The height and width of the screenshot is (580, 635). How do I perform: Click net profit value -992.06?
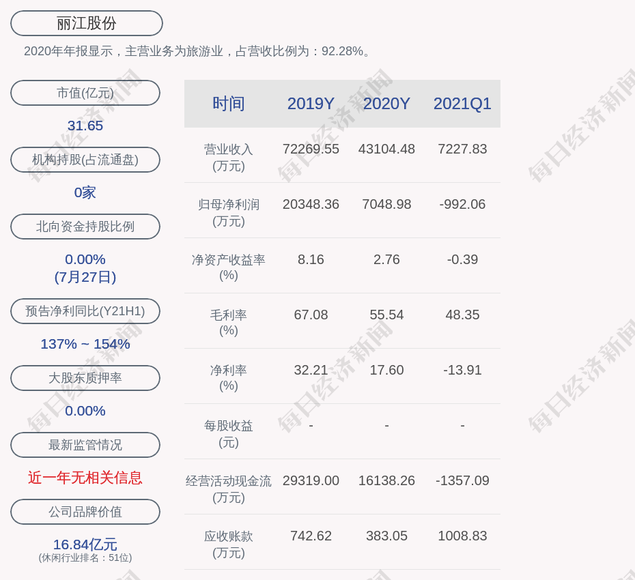(462, 205)
